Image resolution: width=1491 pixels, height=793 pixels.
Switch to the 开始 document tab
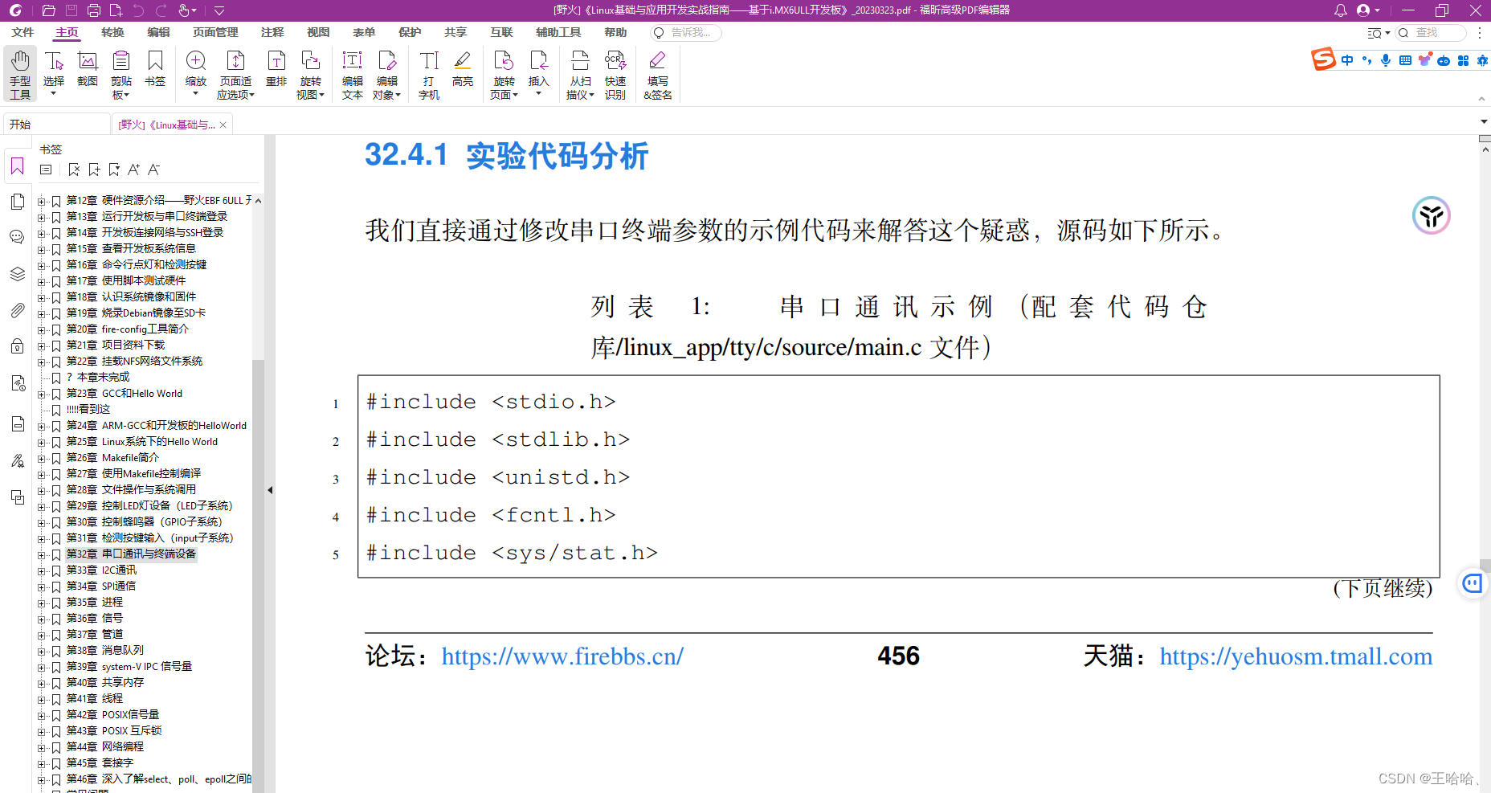pos(56,125)
